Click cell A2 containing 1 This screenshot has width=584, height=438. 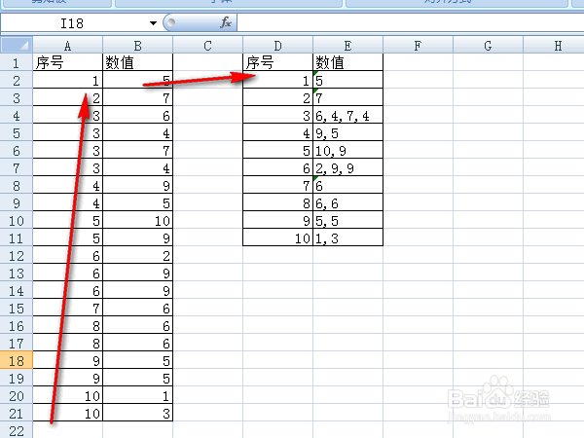[x=67, y=80]
